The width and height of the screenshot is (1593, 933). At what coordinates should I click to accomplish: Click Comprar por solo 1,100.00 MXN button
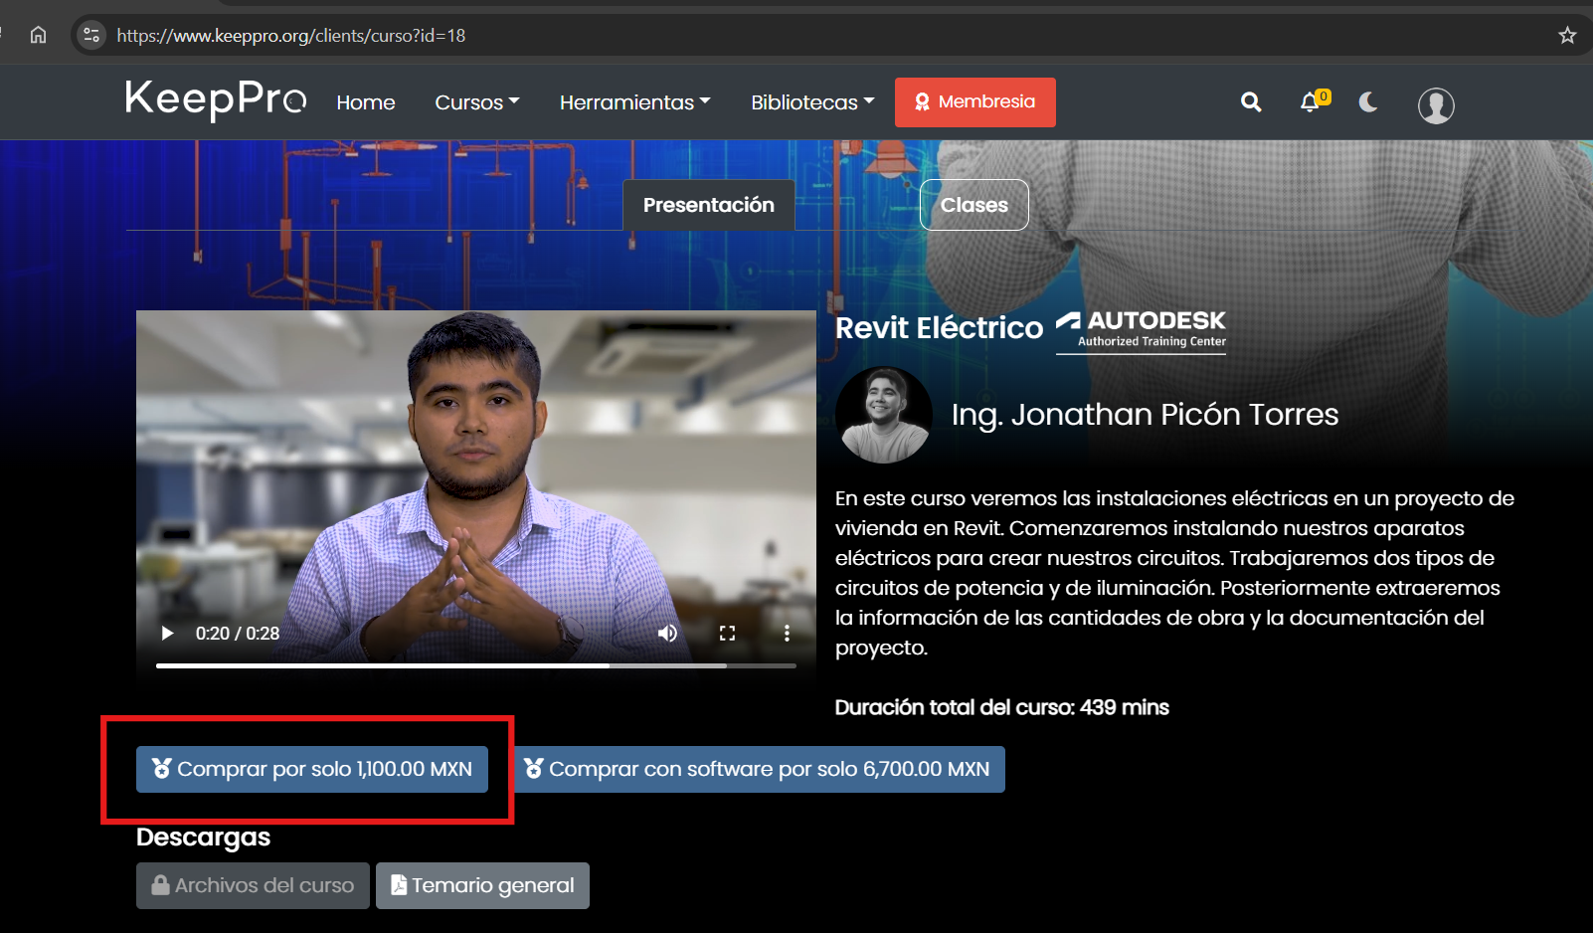312,769
